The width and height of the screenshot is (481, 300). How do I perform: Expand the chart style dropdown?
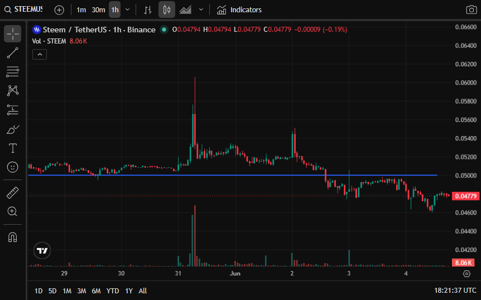(x=201, y=10)
